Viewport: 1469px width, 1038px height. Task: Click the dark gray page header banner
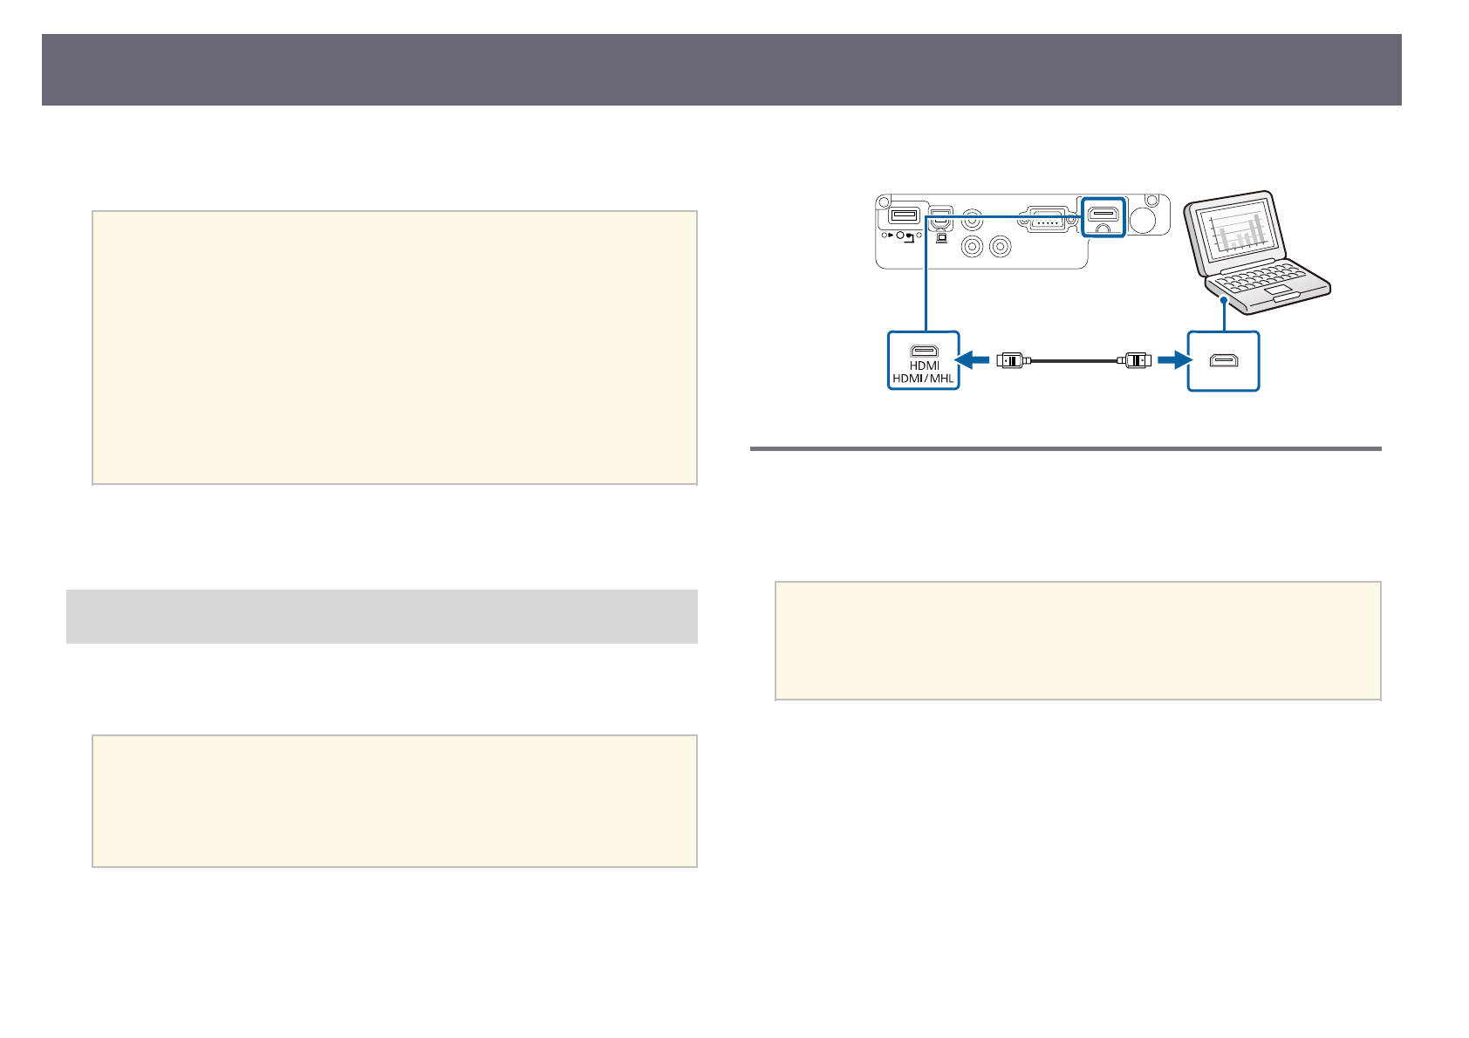pyautogui.click(x=721, y=70)
